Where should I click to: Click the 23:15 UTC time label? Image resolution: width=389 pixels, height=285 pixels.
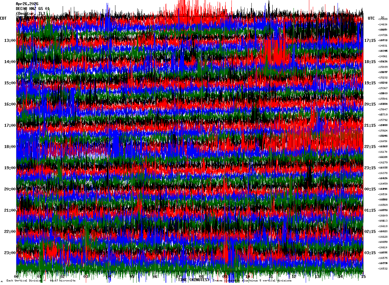(370, 168)
